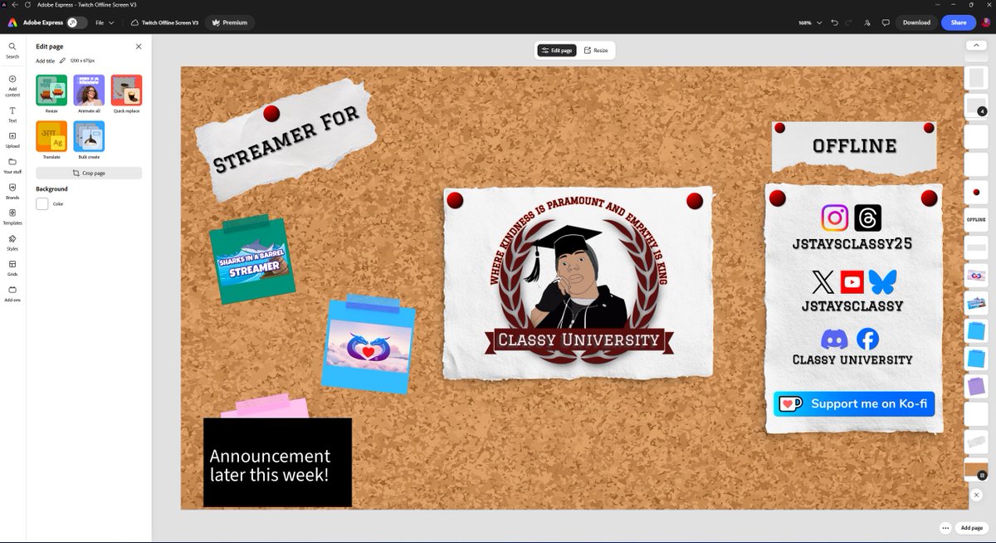Open the invite collaborators icon
Image resolution: width=996 pixels, height=543 pixels.
pos(867,22)
